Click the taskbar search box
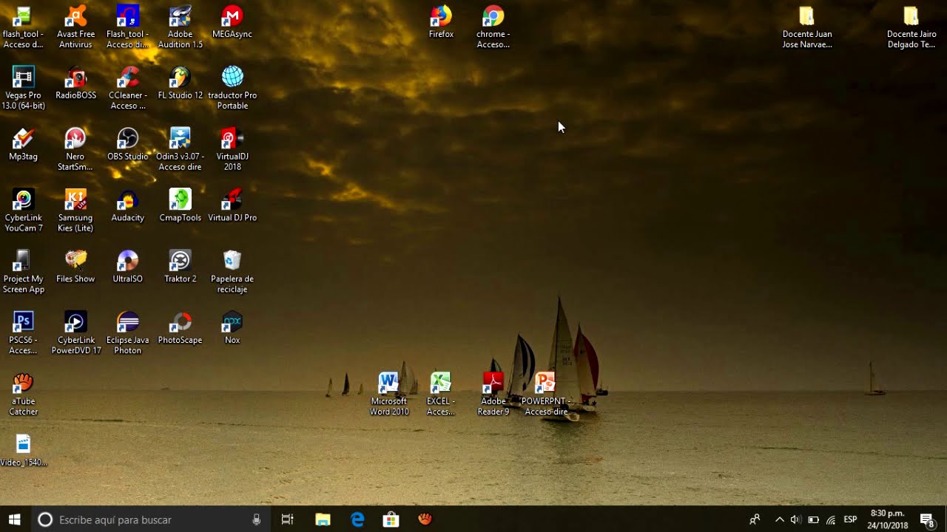Viewport: 947px width, 532px height. [149, 519]
